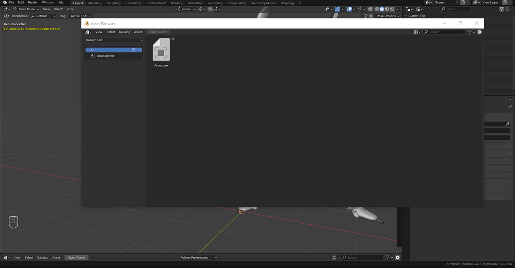This screenshot has width=515, height=268.
Task: Open the Render menu
Action: point(33,2)
